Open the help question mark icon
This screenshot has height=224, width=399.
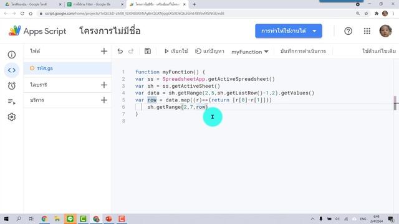coord(348,31)
